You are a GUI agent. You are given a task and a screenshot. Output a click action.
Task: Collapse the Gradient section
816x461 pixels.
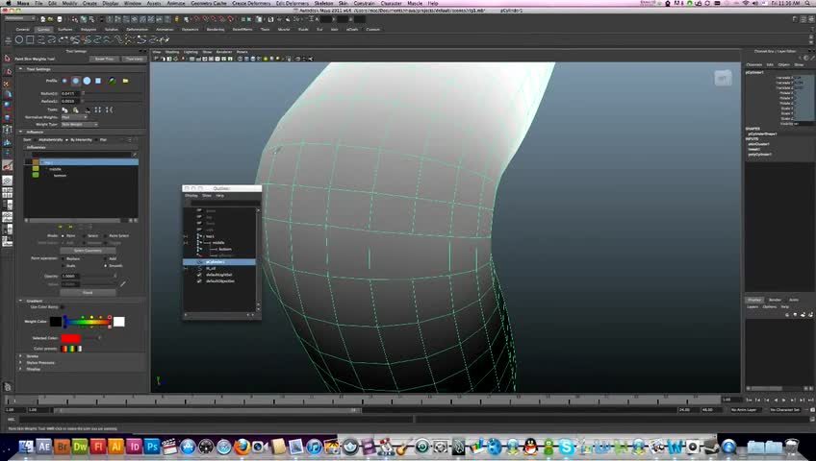[x=21, y=301]
